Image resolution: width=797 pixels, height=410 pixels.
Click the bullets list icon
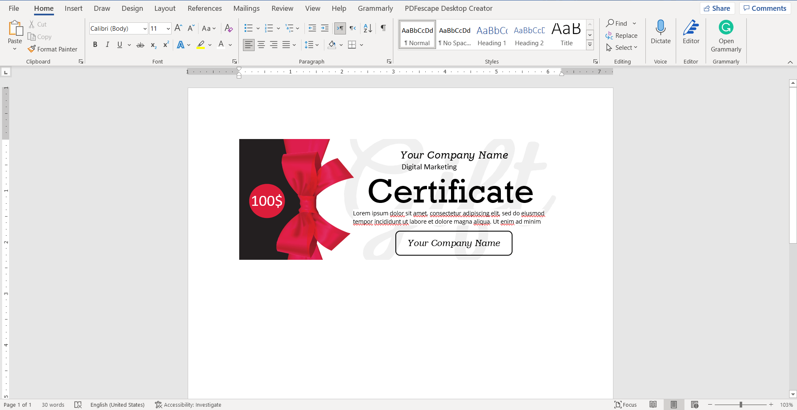[248, 28]
